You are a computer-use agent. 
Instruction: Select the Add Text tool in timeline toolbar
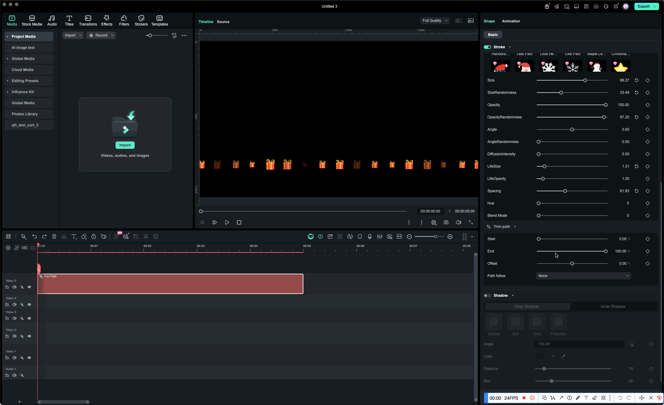pos(74,236)
